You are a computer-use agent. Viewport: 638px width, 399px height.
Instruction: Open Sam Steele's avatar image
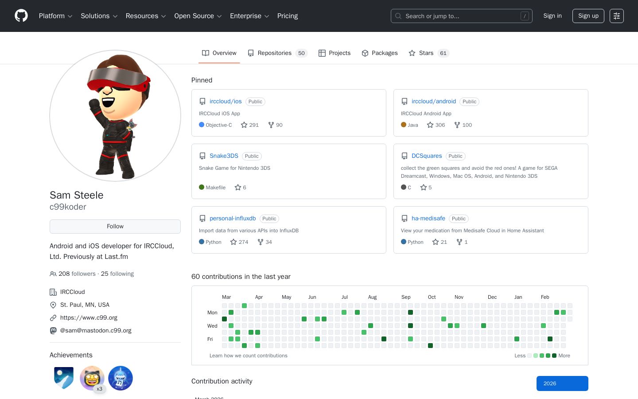pyautogui.click(x=115, y=116)
